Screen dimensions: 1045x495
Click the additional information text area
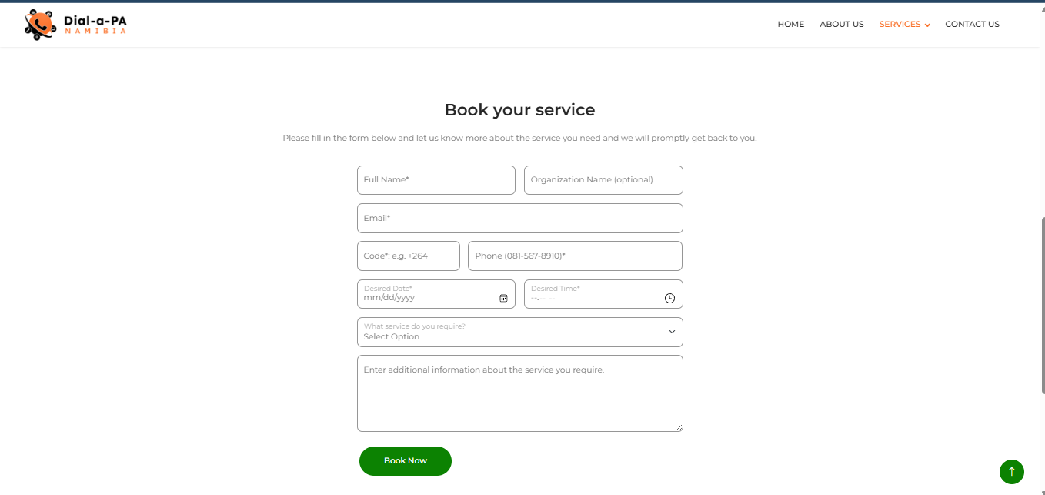519,393
